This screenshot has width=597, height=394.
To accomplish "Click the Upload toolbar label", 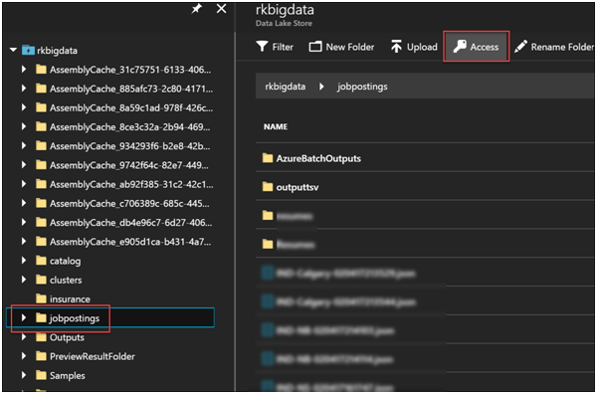I will click(422, 47).
